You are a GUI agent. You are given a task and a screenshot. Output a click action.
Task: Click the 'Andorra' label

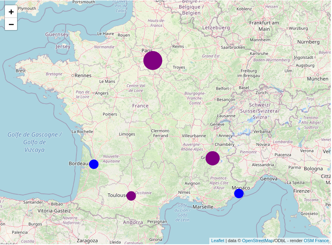point(133,222)
